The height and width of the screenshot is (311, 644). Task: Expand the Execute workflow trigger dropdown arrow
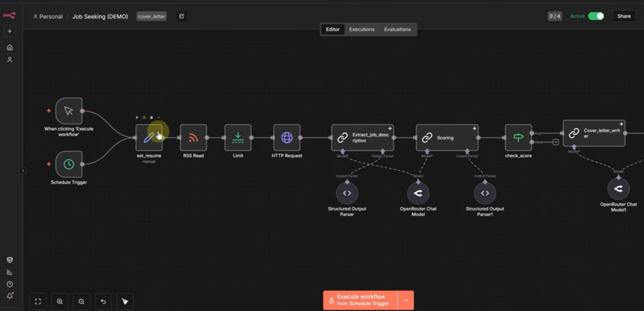click(406, 300)
